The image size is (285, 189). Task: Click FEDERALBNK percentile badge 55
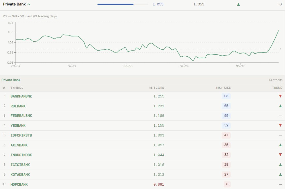tap(226, 116)
